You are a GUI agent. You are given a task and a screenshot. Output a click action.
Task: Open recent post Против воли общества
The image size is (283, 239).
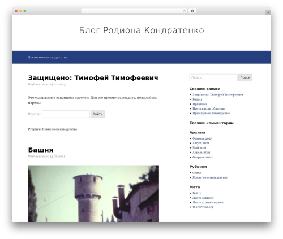pyautogui.click(x=209, y=108)
